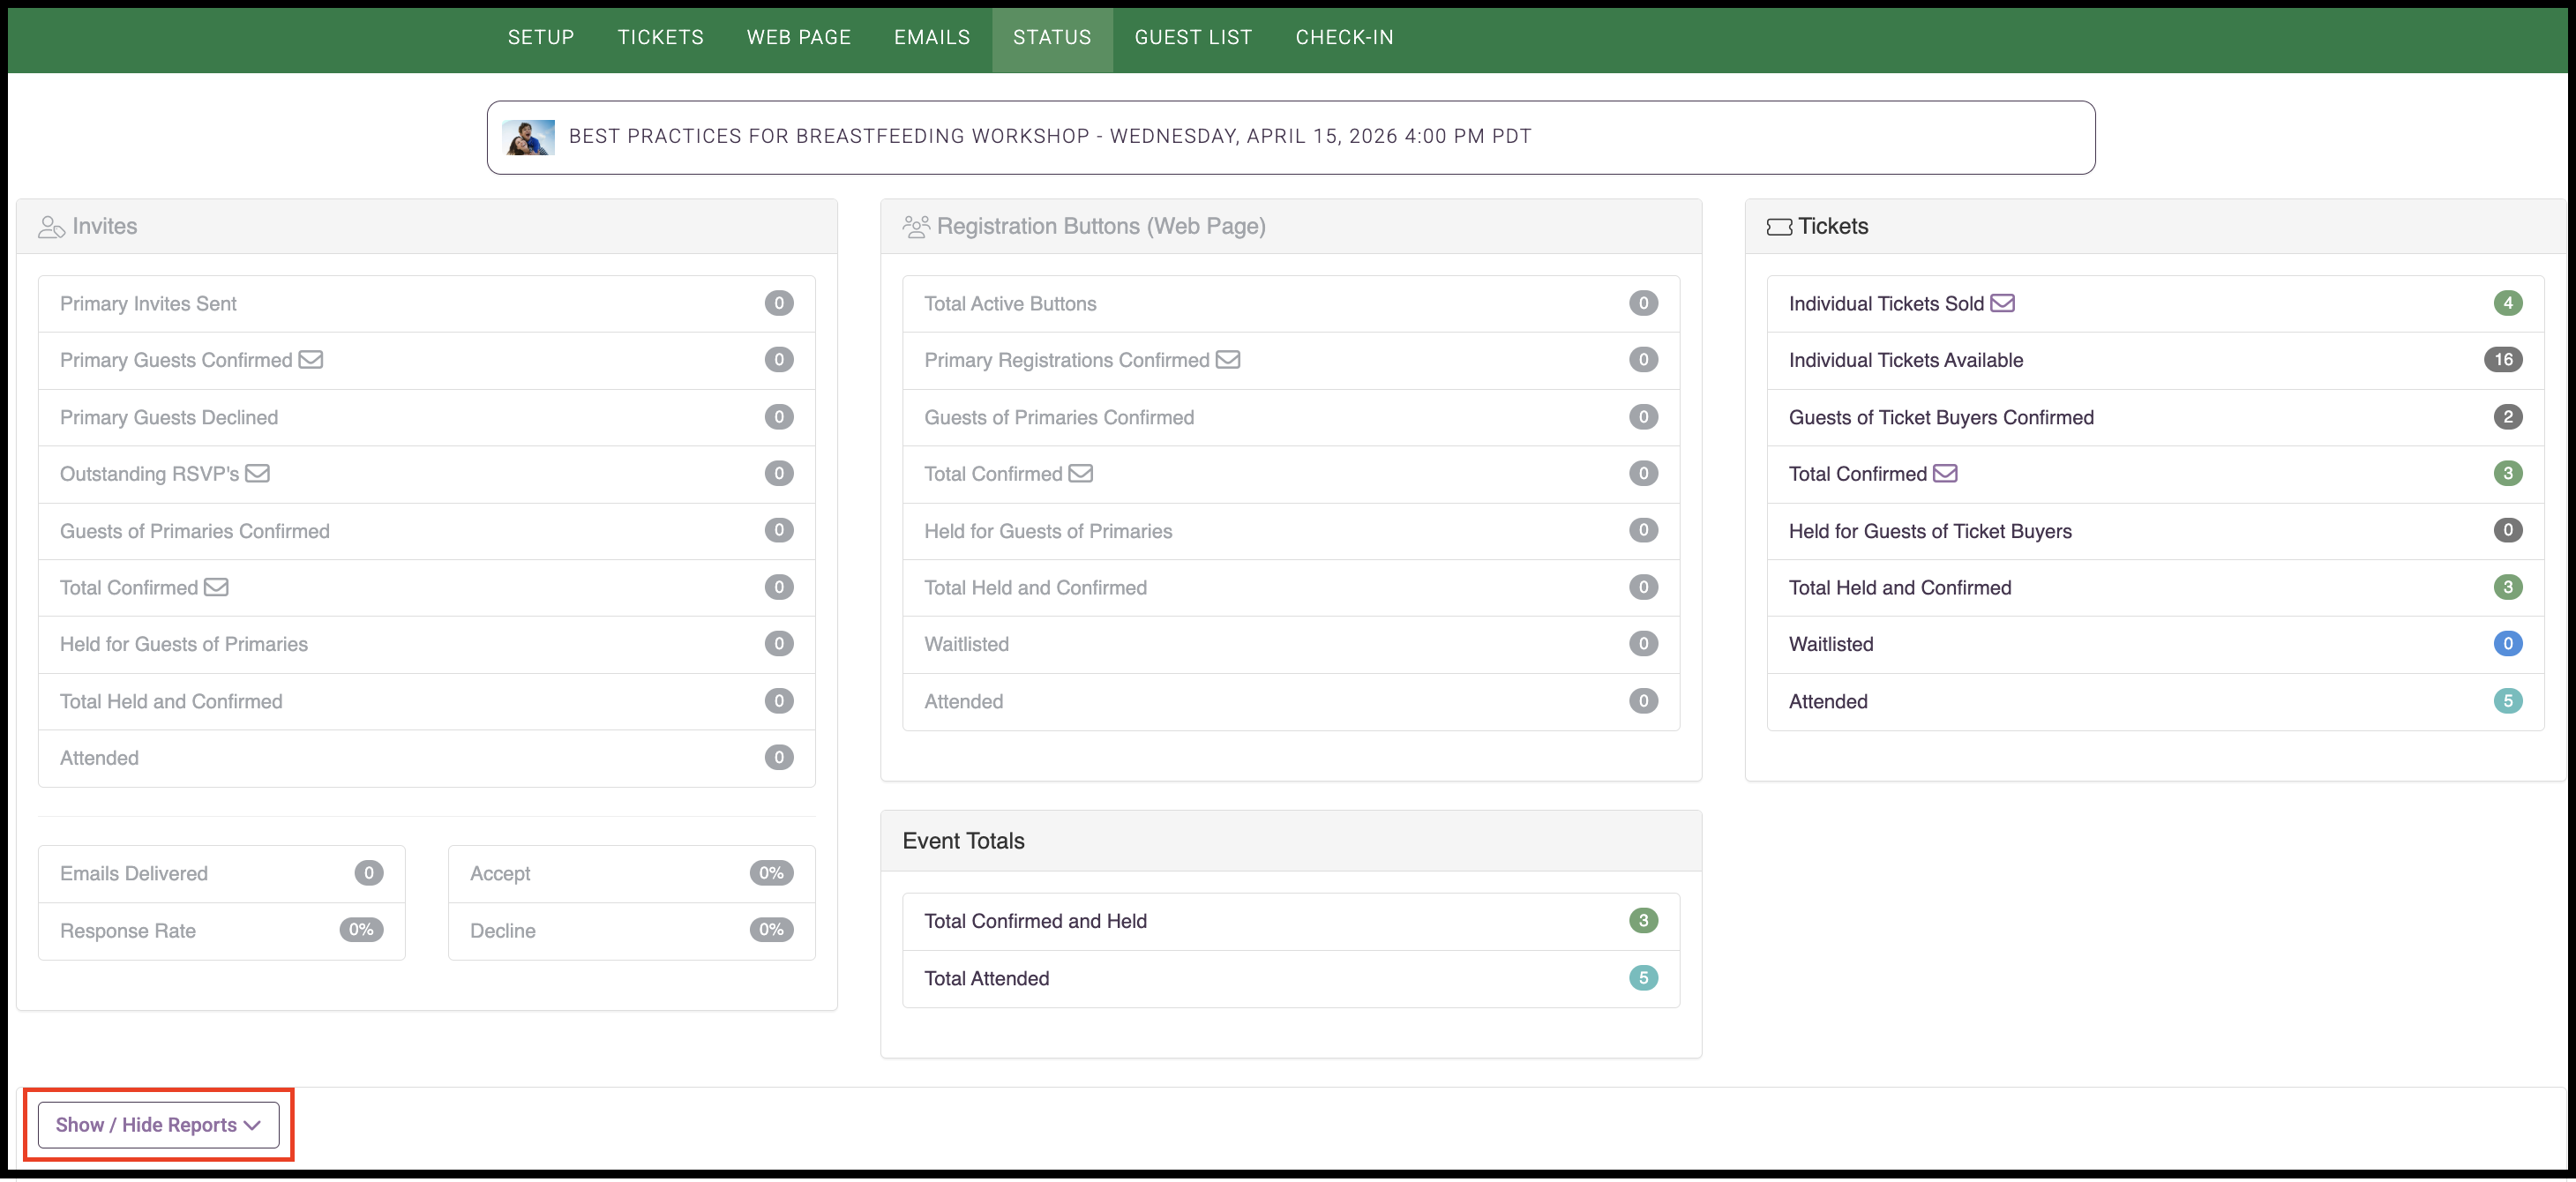
Task: Click the Primary Guests Declined row
Action: tap(427, 418)
